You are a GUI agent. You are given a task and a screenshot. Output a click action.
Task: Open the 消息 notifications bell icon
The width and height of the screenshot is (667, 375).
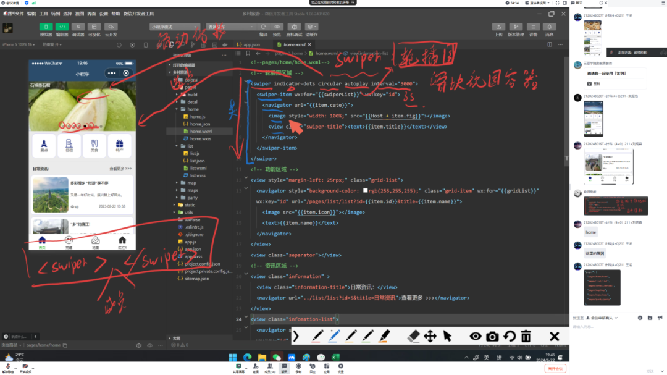click(549, 27)
